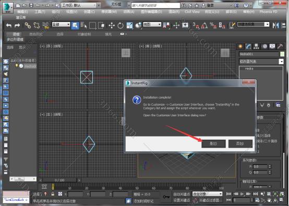The height and width of the screenshot is (206, 289).
Task: Select the Bind to Space Warp tool
Action: (x=45, y=26)
